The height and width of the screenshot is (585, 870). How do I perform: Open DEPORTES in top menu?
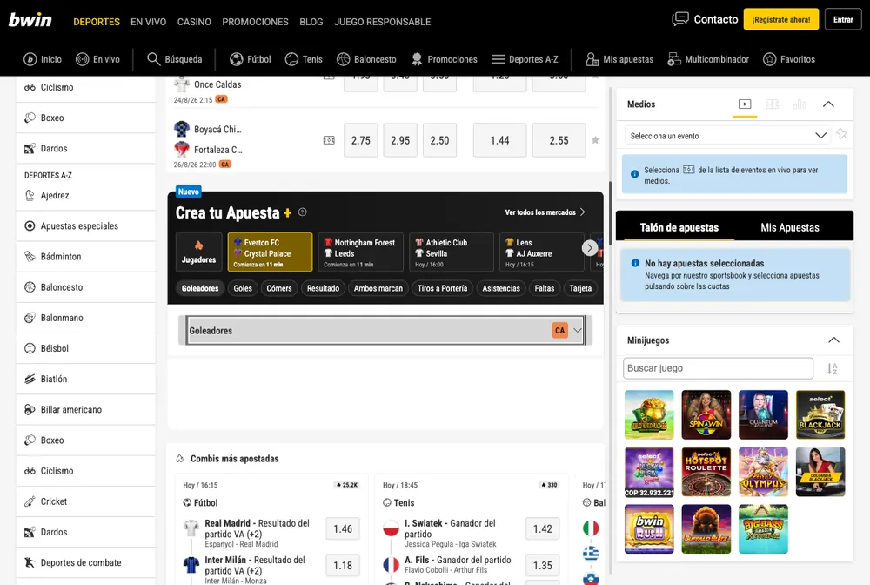[x=97, y=22]
